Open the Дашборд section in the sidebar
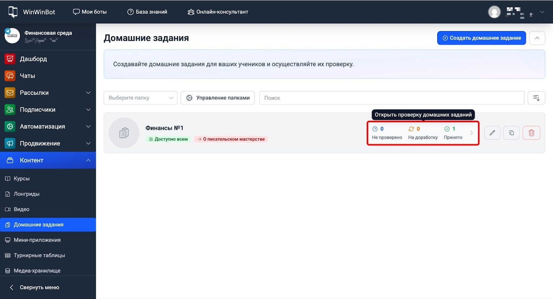Viewport: 553px width, 299px height. point(33,59)
